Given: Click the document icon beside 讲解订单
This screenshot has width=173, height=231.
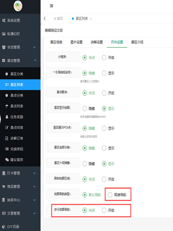Looking at the screenshot, I should click(7, 138).
